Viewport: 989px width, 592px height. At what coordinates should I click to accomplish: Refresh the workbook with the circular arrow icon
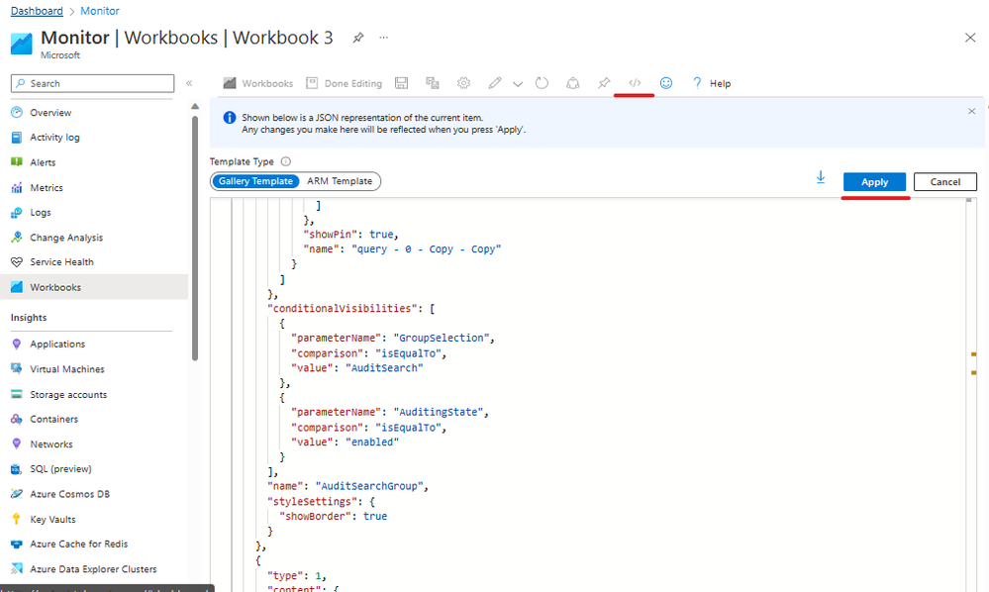coord(542,83)
